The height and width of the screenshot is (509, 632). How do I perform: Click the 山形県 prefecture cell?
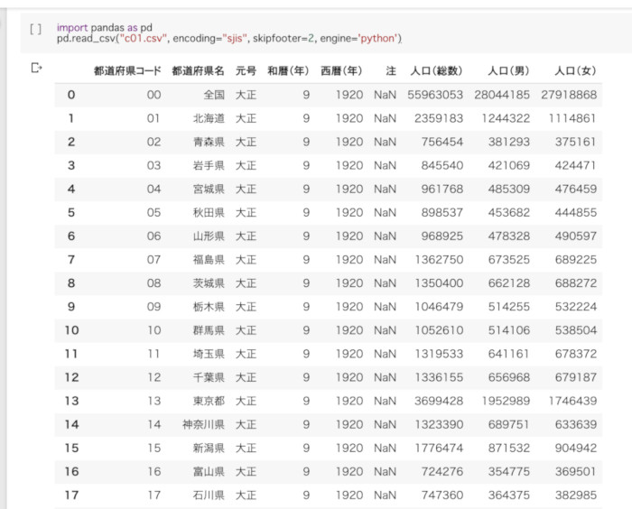[209, 236]
